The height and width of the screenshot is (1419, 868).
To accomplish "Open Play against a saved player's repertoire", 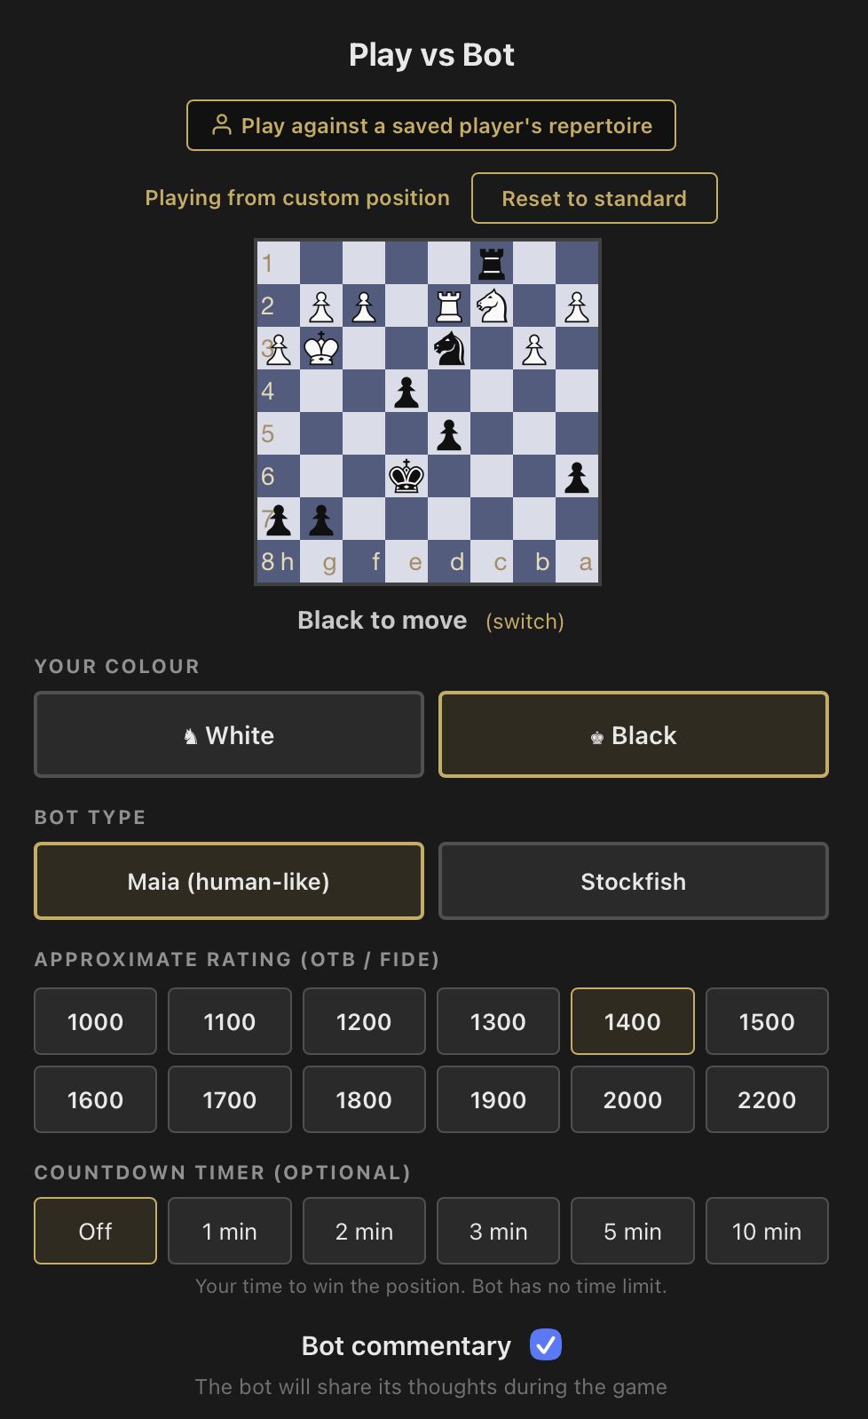I will click(x=431, y=125).
